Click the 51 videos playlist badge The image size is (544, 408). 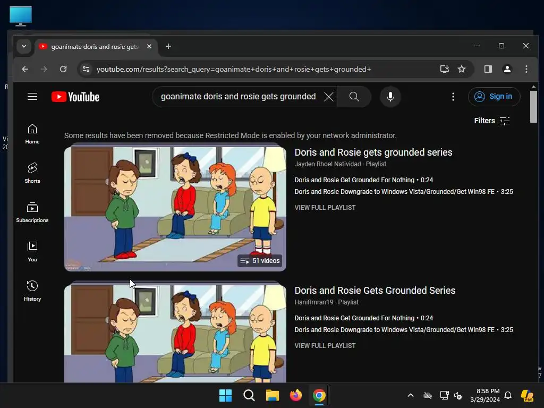pos(260,261)
